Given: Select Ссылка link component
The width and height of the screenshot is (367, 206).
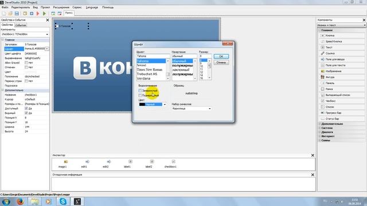Looking at the screenshot, I should [342, 53].
